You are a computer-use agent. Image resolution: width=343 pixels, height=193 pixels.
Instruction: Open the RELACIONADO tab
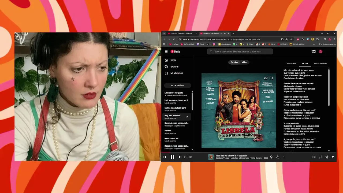coord(320,64)
